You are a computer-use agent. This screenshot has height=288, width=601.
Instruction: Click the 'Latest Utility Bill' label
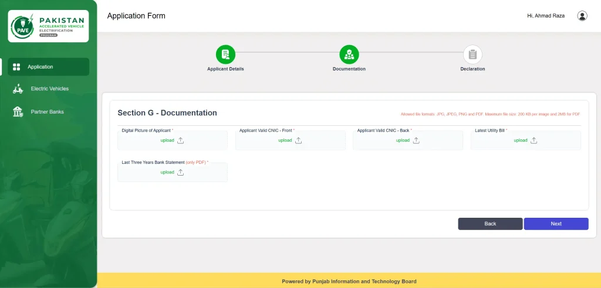490,131
